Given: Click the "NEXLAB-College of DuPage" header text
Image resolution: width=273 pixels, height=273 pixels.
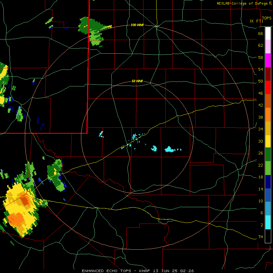Looking at the screenshot, I should point(242,3).
